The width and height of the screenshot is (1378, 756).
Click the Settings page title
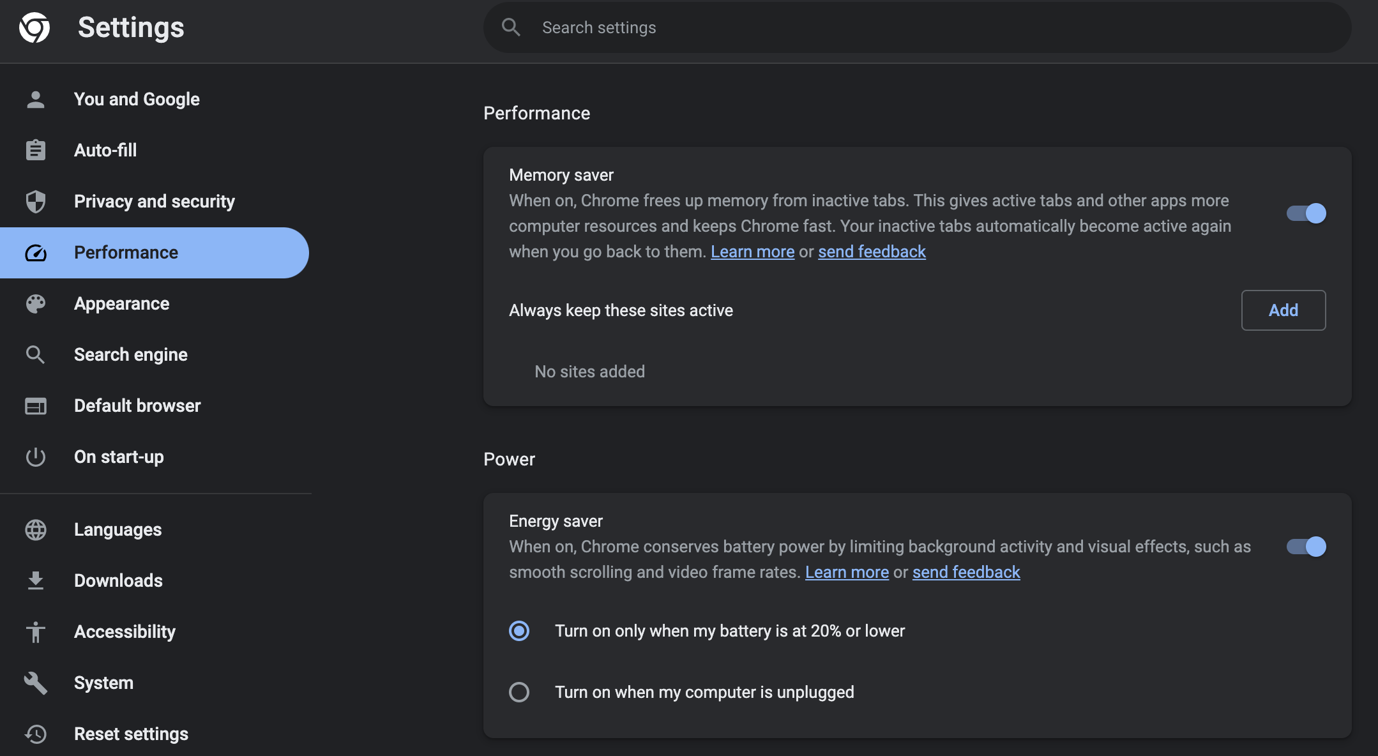131,27
